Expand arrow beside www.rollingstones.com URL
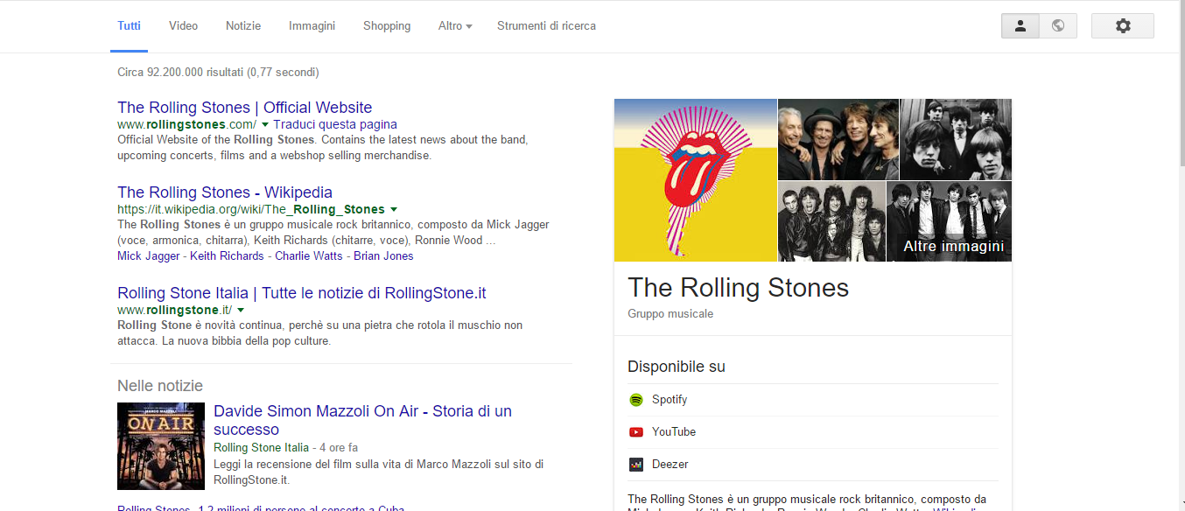Image resolution: width=1185 pixels, height=511 pixels. (x=265, y=124)
